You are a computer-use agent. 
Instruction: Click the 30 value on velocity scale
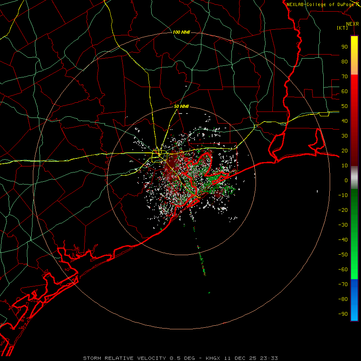[x=345, y=136]
